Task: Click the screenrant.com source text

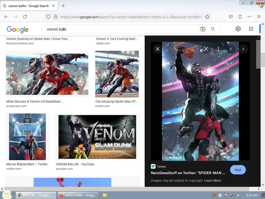Action: pyautogui.click(x=16, y=106)
